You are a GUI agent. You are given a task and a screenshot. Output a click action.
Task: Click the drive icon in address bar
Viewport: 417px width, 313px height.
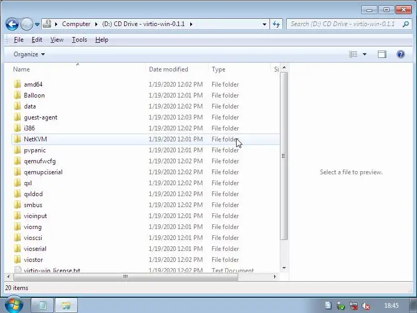click(x=47, y=24)
